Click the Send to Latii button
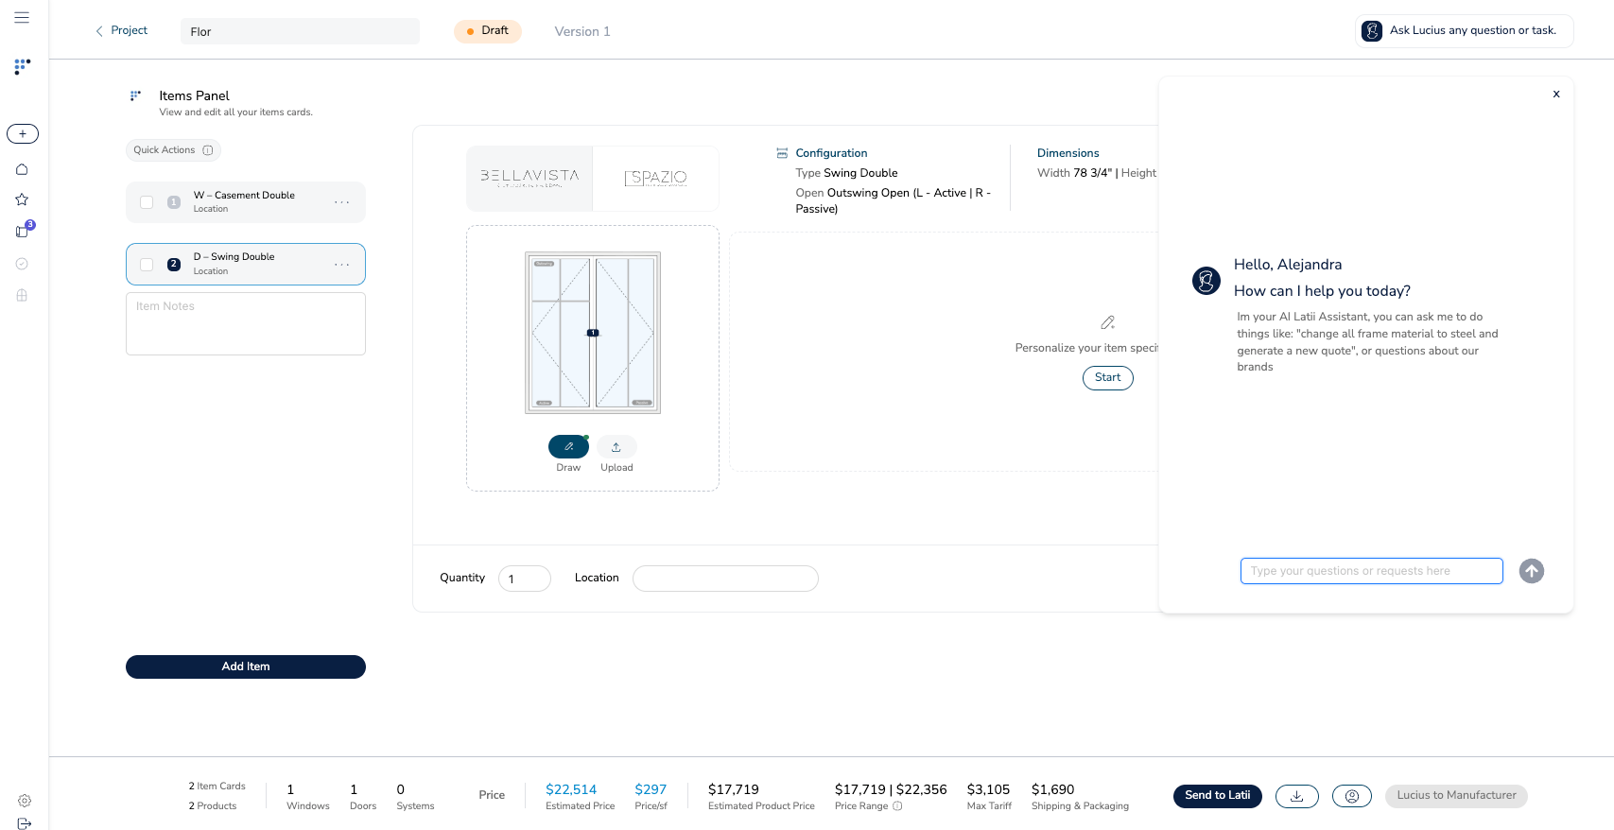The height and width of the screenshot is (830, 1614). 1217,796
